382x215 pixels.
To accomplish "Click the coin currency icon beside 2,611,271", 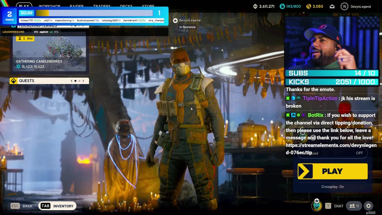I will 255,6.
